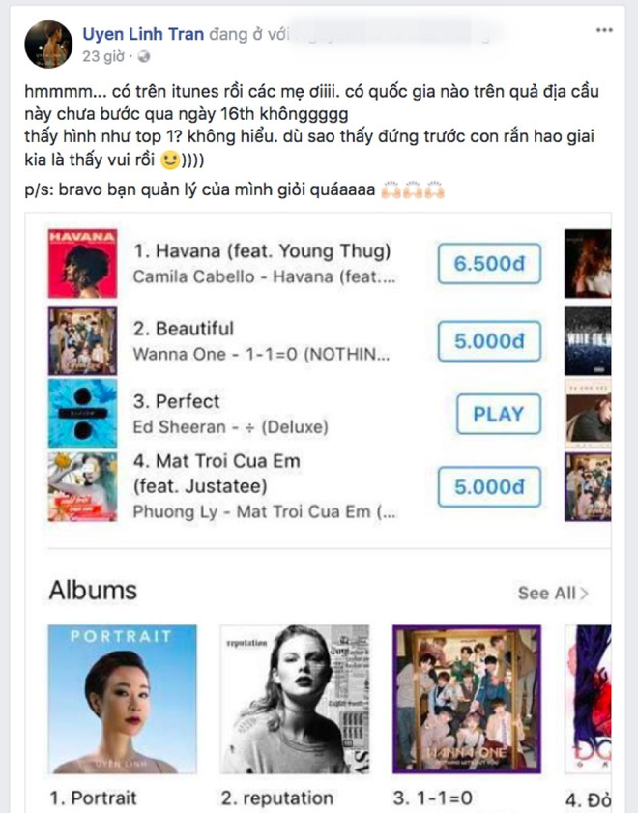Expand See All albums

[x=552, y=593]
